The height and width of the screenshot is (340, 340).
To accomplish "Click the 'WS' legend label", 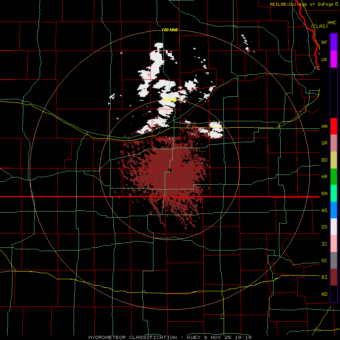I will pyautogui.click(x=324, y=210).
